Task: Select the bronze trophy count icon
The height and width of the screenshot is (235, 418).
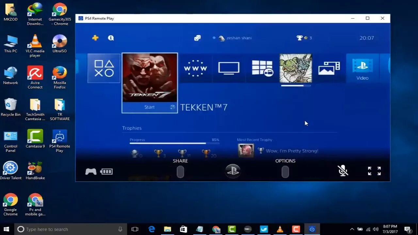Action: pos(206,153)
